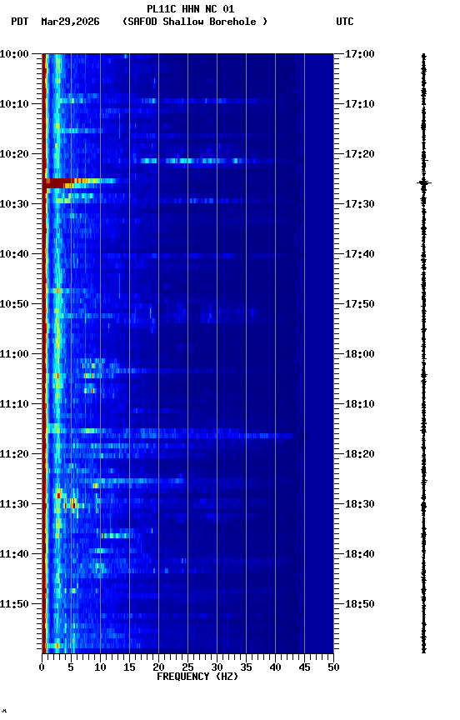Click the 5 Hz frequency axis label

[x=71, y=667]
